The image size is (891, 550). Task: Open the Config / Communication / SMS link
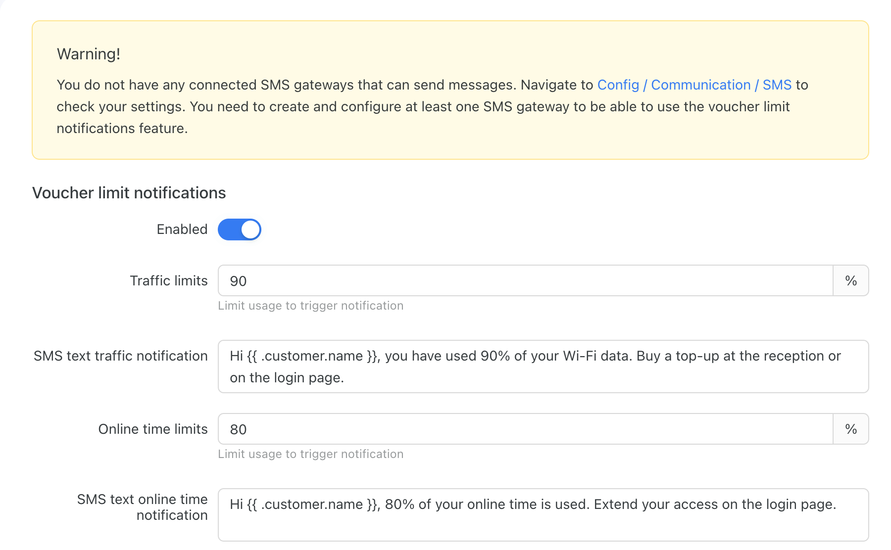(694, 85)
